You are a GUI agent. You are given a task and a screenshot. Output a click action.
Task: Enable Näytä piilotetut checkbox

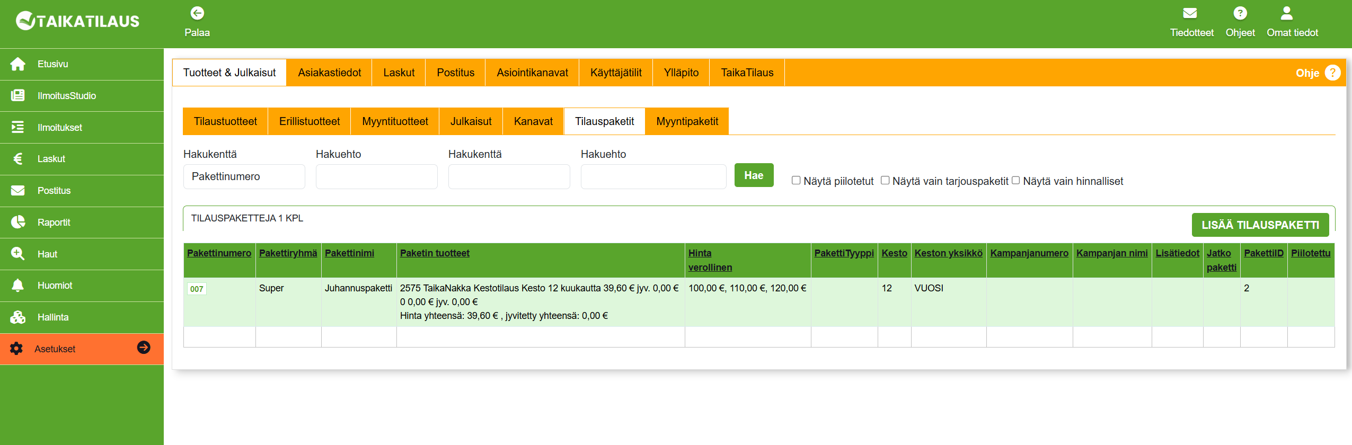796,181
